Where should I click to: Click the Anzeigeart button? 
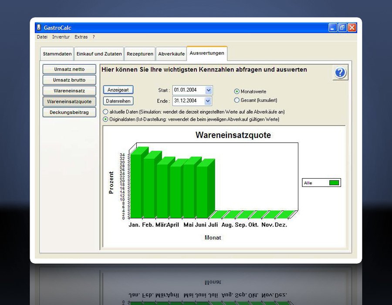[118, 90]
